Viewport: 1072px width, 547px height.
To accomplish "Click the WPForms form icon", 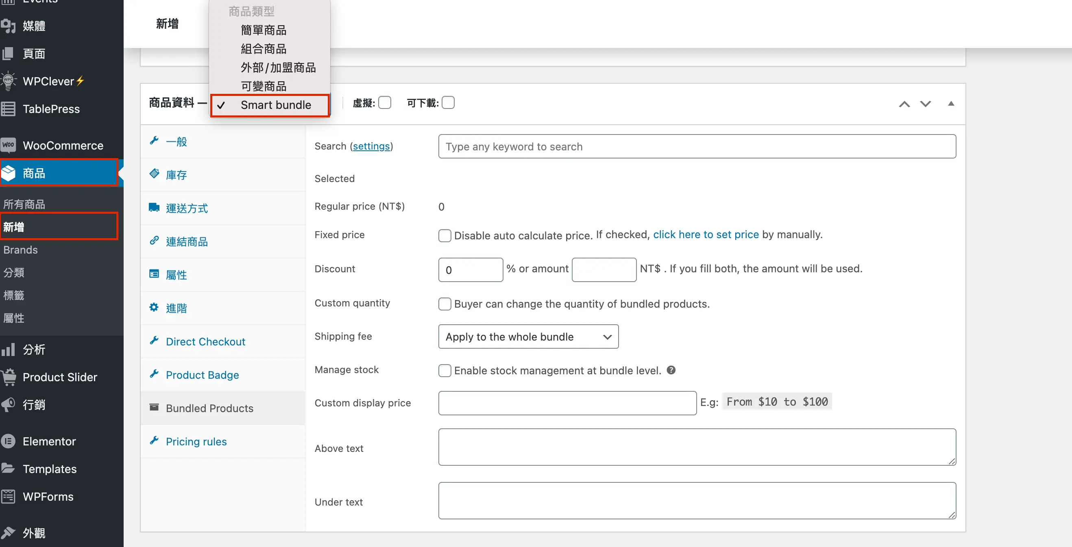I will click(x=8, y=496).
